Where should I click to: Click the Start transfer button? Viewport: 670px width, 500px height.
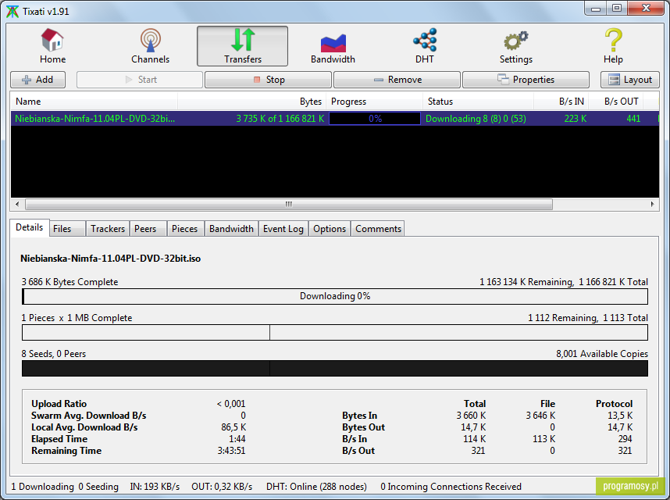pyautogui.click(x=140, y=80)
